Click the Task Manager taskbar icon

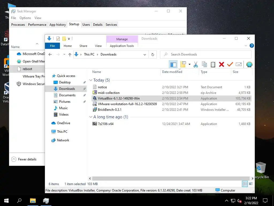[46, 200]
